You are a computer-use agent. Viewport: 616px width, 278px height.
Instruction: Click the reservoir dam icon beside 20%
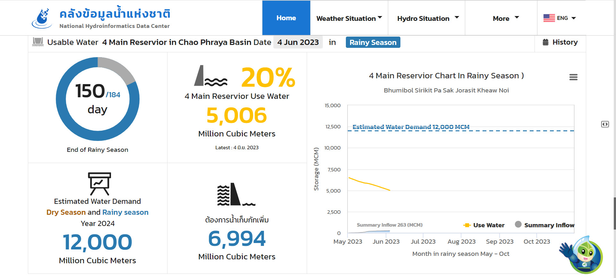[210, 76]
